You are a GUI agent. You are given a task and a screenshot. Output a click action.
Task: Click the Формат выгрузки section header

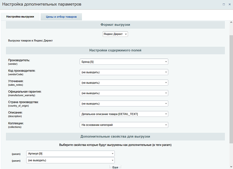point(115,25)
